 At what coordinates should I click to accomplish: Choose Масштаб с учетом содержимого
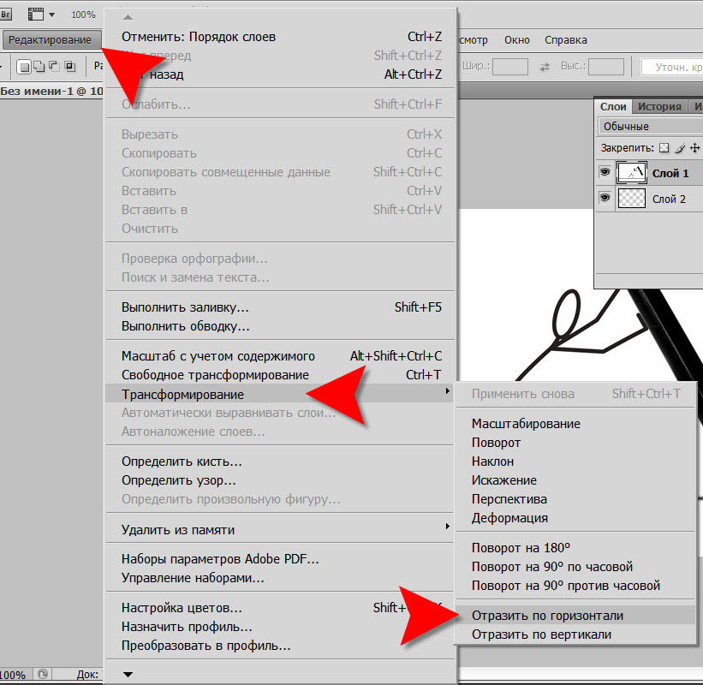coord(281,356)
